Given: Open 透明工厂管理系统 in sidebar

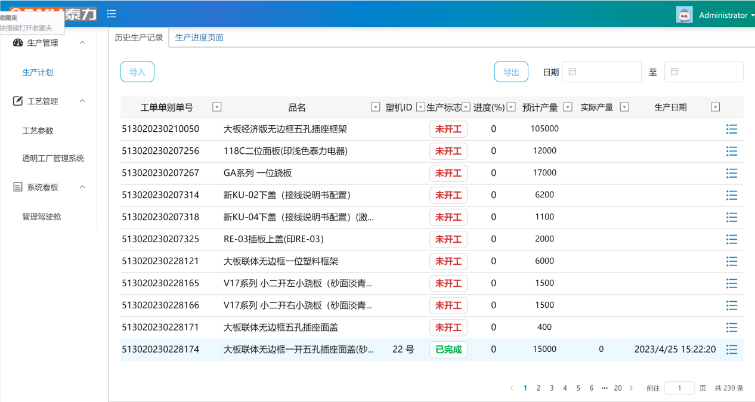Looking at the screenshot, I should (x=53, y=158).
